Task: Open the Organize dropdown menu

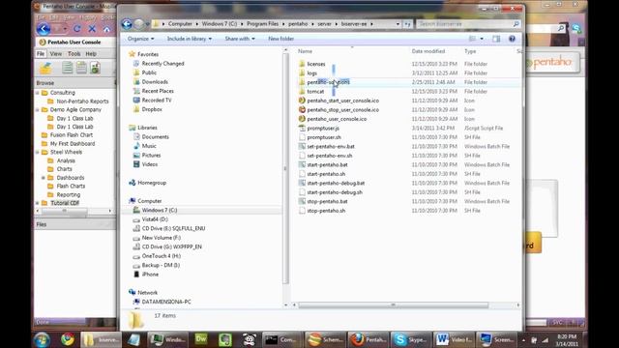Action: [x=140, y=39]
